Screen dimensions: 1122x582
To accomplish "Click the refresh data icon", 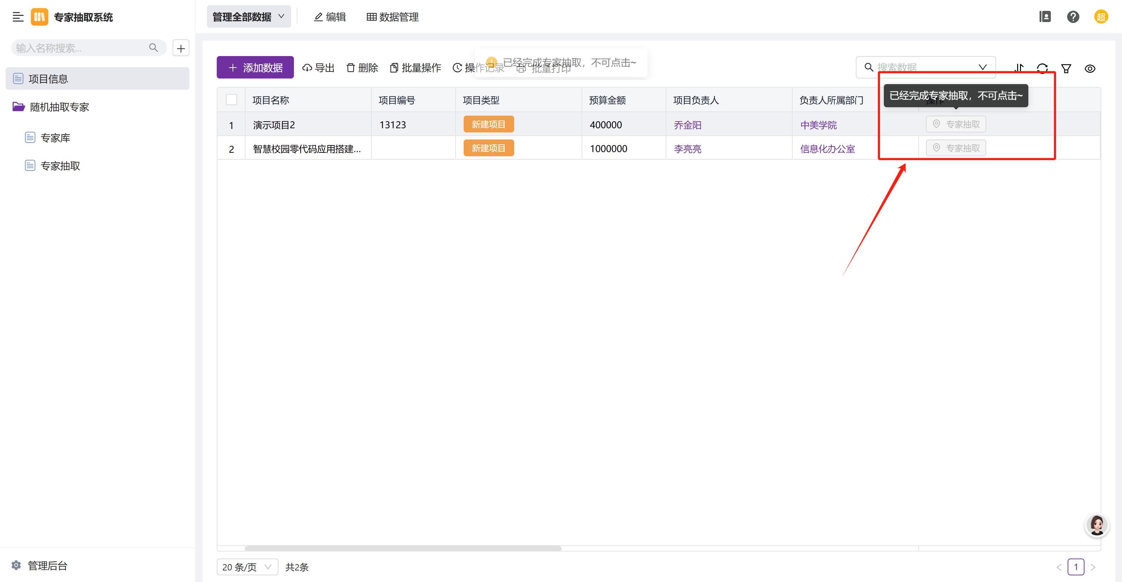I will point(1042,68).
